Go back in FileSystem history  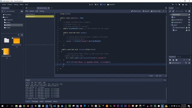point(2,11)
